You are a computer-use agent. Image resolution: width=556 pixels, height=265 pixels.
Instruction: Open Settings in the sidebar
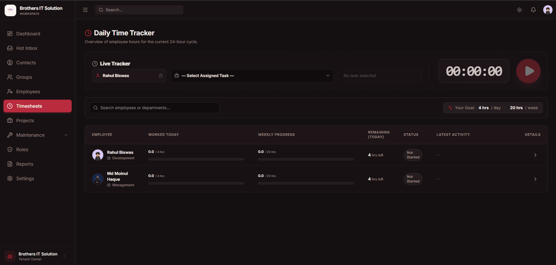pos(38,178)
